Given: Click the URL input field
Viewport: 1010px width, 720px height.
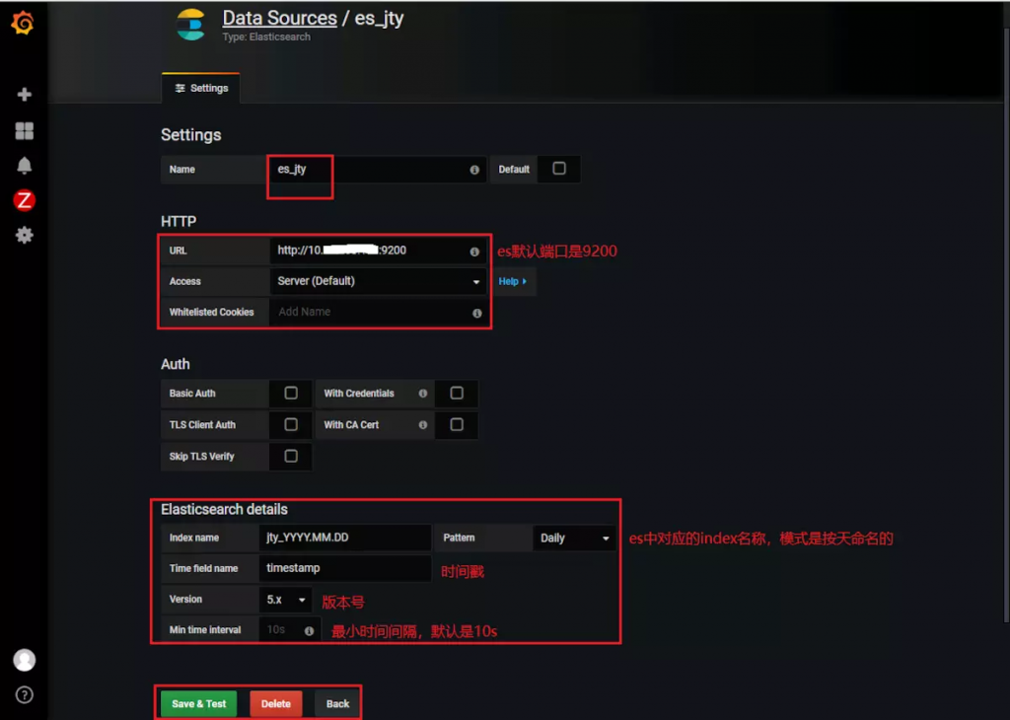Looking at the screenshot, I should click(378, 251).
